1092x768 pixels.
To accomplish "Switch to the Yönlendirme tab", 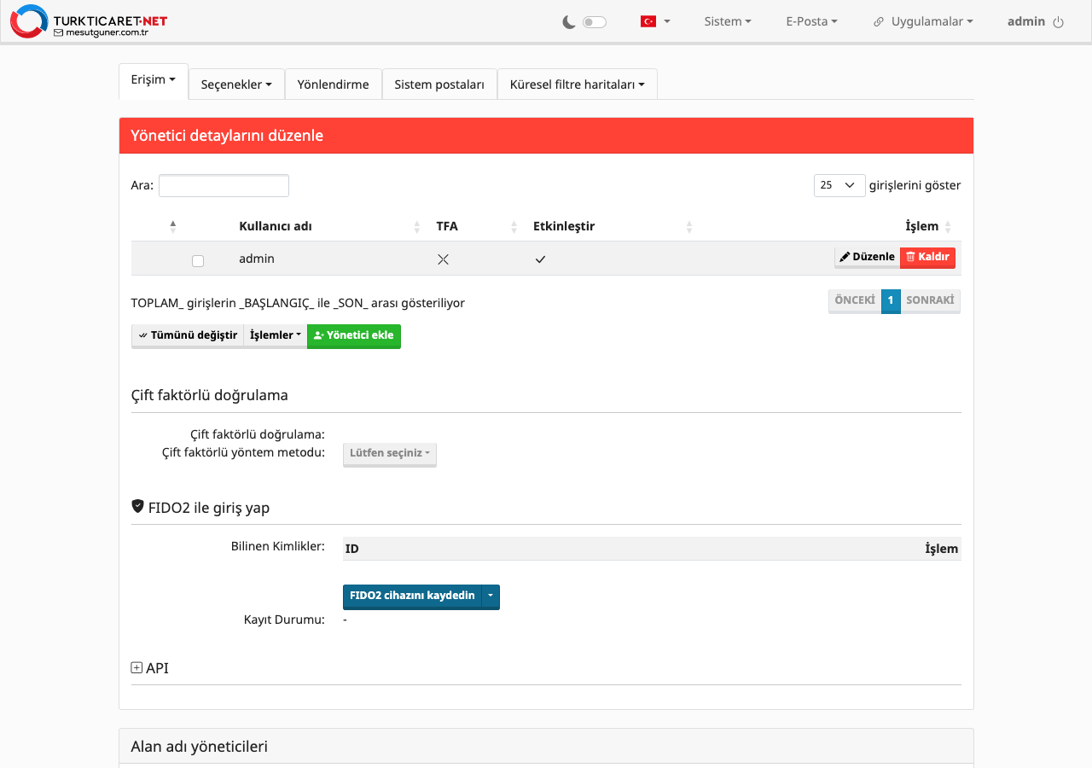I will (x=333, y=84).
